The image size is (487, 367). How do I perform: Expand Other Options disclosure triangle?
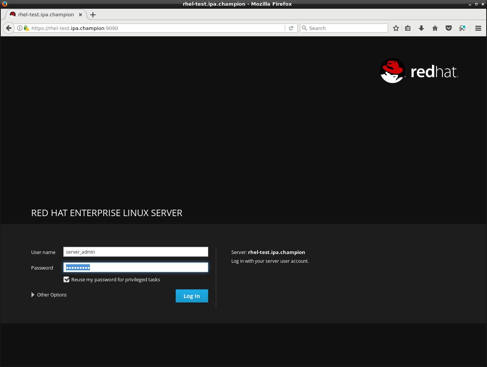pos(33,295)
